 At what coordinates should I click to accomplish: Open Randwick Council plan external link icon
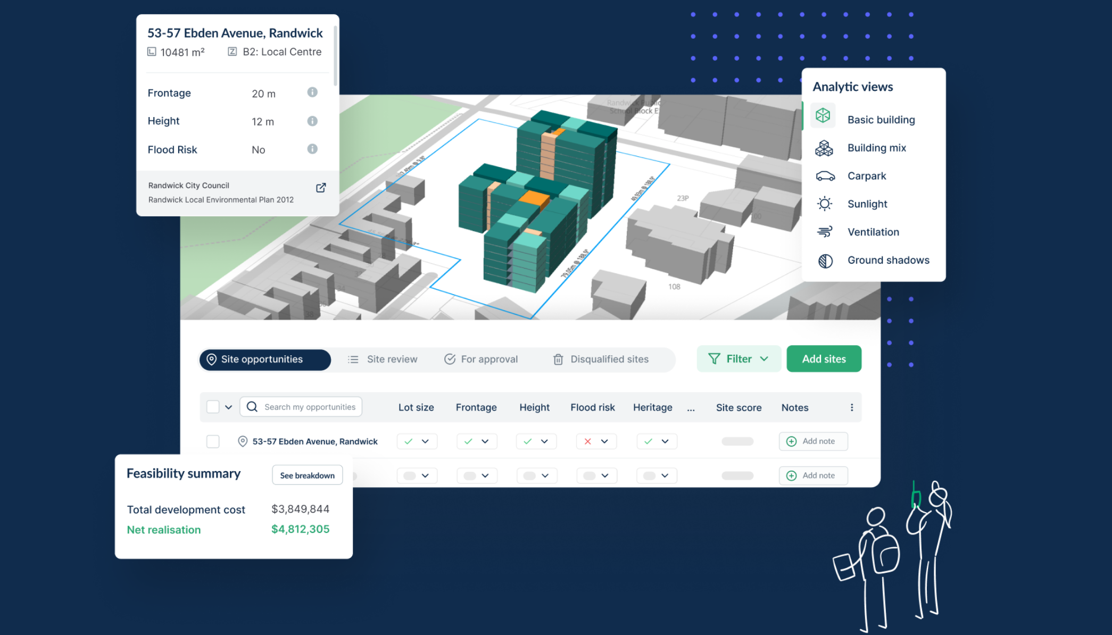[x=321, y=188]
